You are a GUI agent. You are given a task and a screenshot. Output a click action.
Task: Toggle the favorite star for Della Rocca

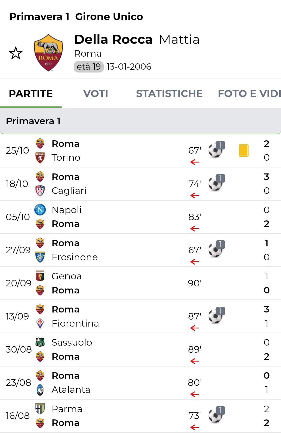[16, 53]
